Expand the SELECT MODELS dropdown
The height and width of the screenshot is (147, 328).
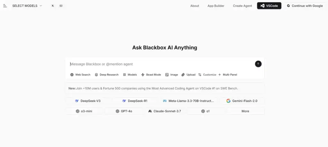[27, 6]
